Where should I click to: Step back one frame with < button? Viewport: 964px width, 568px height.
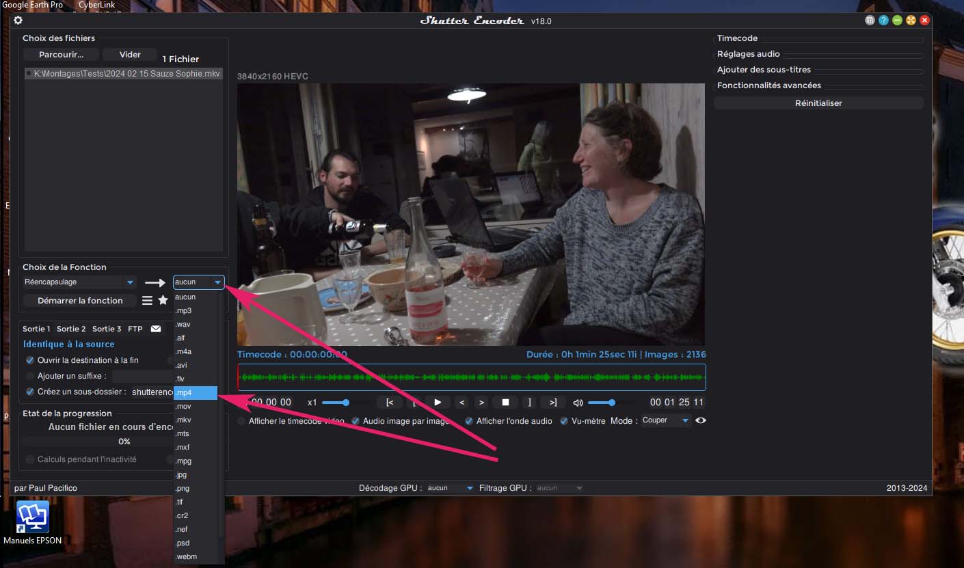coord(462,402)
